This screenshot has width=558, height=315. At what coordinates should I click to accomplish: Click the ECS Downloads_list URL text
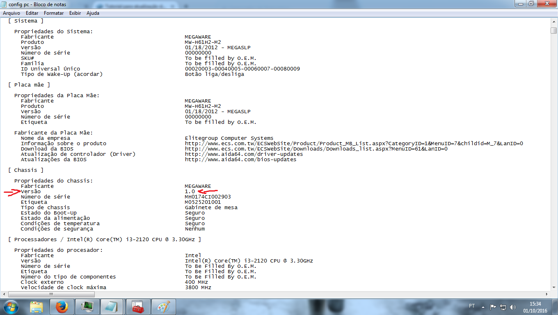[x=316, y=149]
